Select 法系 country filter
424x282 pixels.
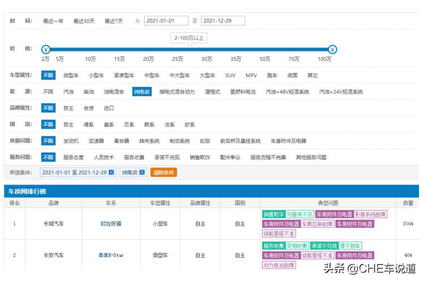pyautogui.click(x=170, y=125)
